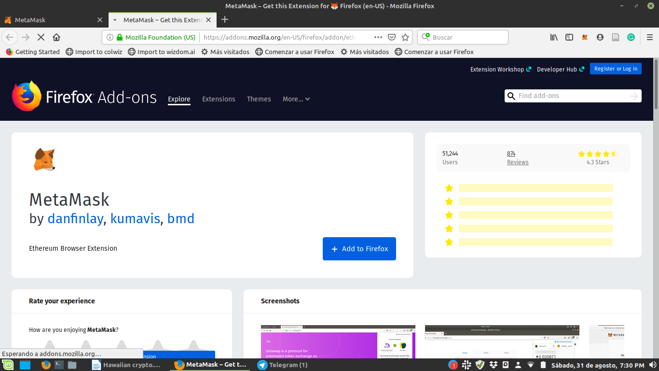This screenshot has width=659, height=371.
Task: Open the Firefox account toolbar icon
Action: point(600,37)
